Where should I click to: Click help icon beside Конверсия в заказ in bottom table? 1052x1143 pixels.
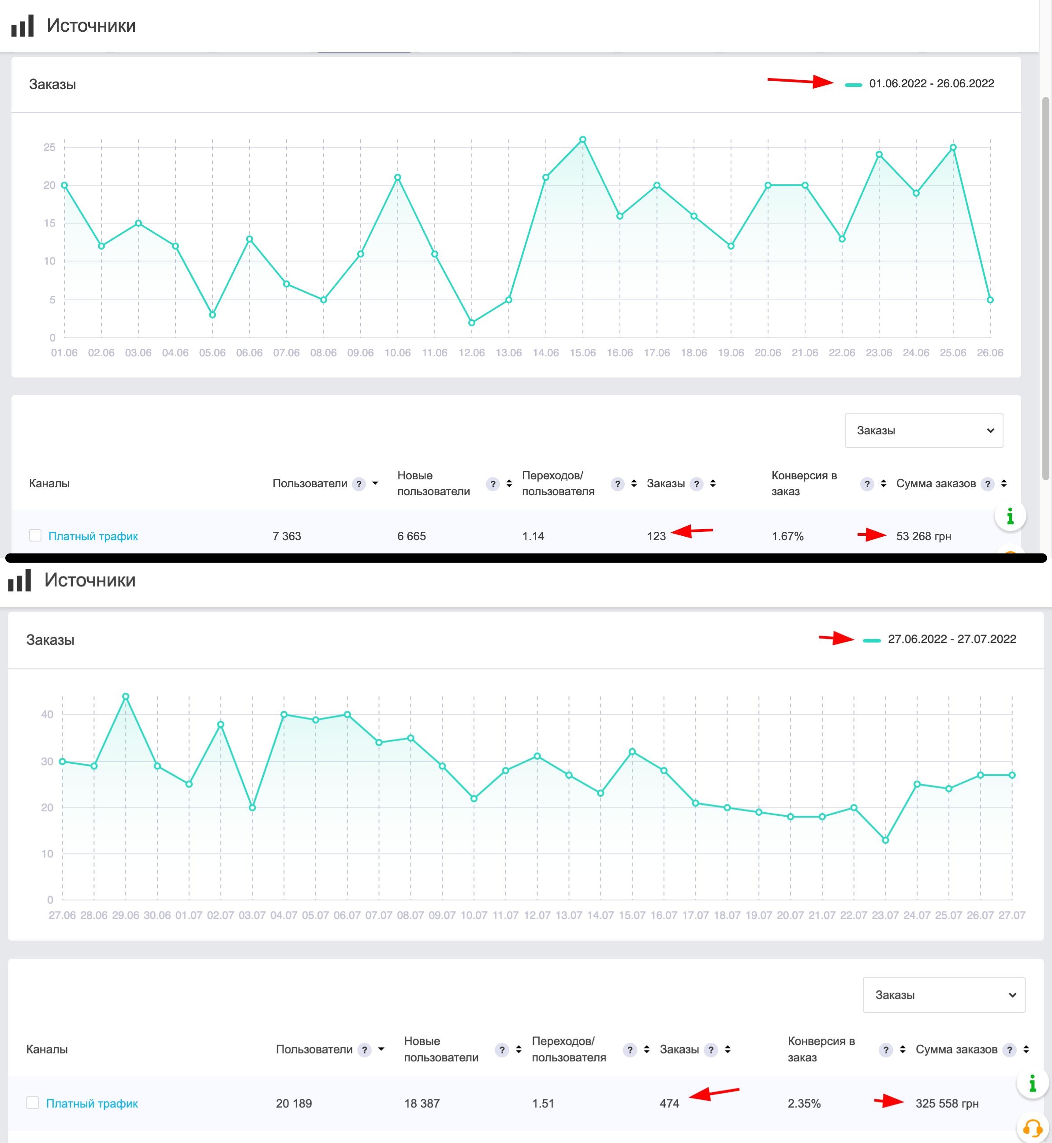pyautogui.click(x=885, y=1050)
